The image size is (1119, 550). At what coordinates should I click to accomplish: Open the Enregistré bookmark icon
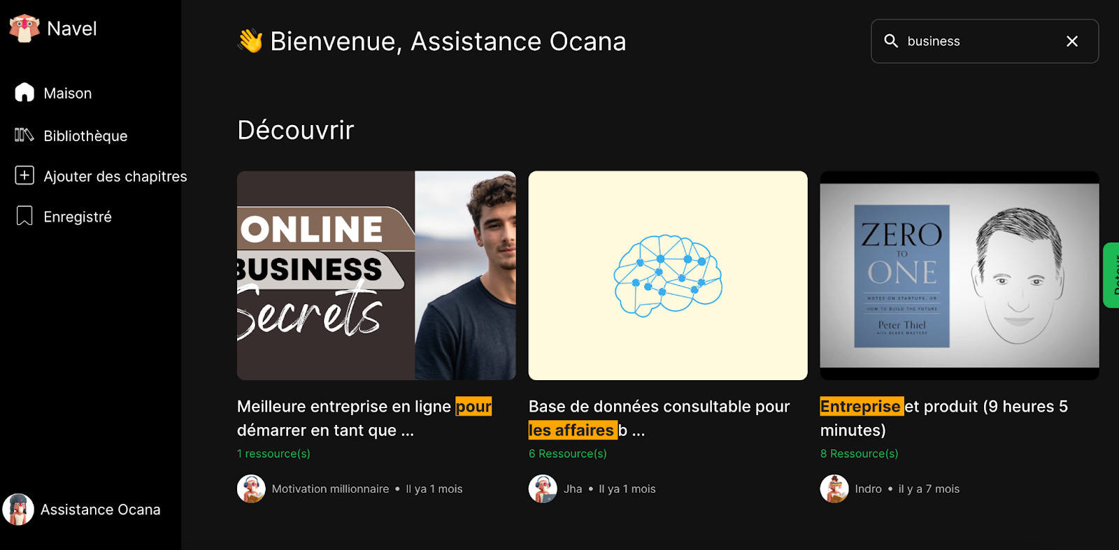[x=24, y=216]
